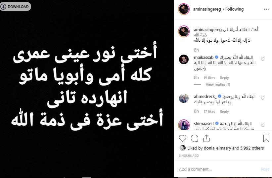Reply to ahmedrezk_'s comment
The image size is (272, 178).
(x=224, y=111)
